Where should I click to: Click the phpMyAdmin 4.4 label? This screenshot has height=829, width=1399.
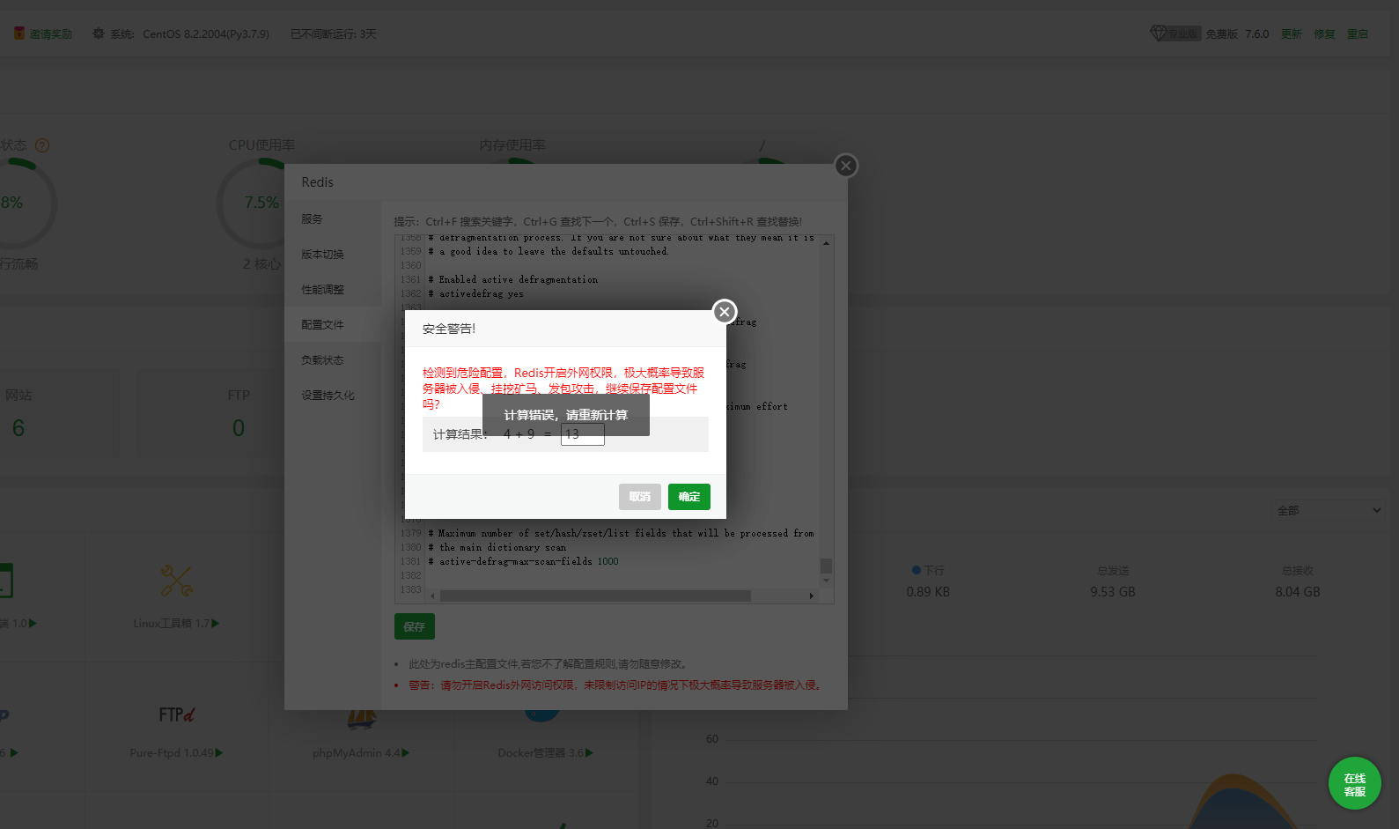click(357, 752)
